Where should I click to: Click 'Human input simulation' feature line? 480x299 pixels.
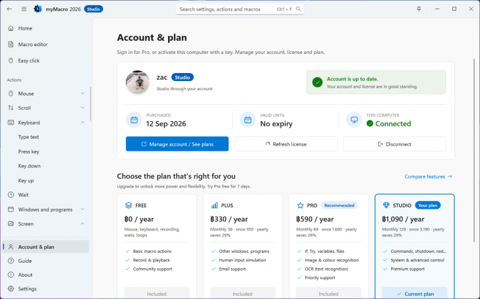pos(243,260)
